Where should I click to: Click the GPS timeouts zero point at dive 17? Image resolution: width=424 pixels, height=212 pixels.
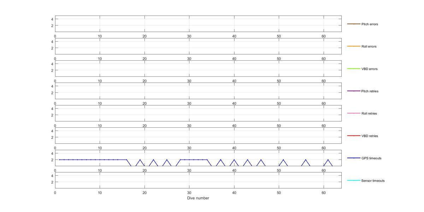131,166
